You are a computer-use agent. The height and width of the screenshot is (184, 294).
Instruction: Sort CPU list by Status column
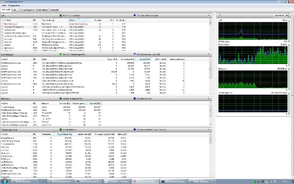click(79, 20)
